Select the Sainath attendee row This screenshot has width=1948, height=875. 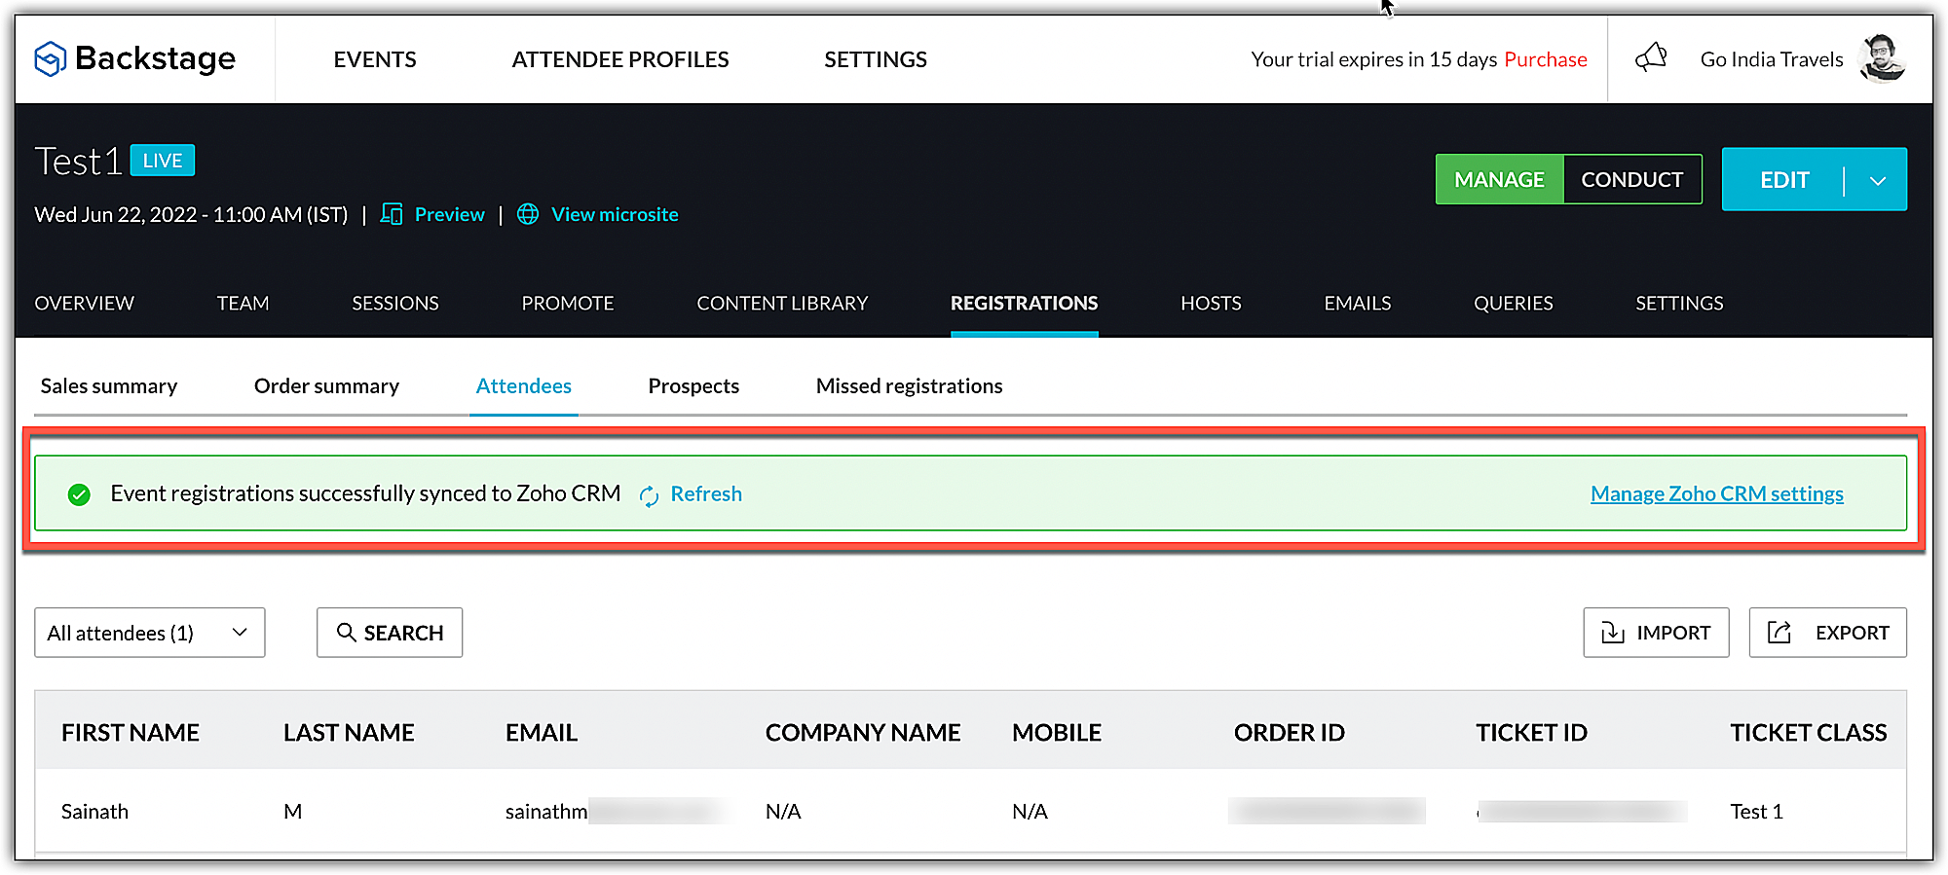tap(94, 812)
